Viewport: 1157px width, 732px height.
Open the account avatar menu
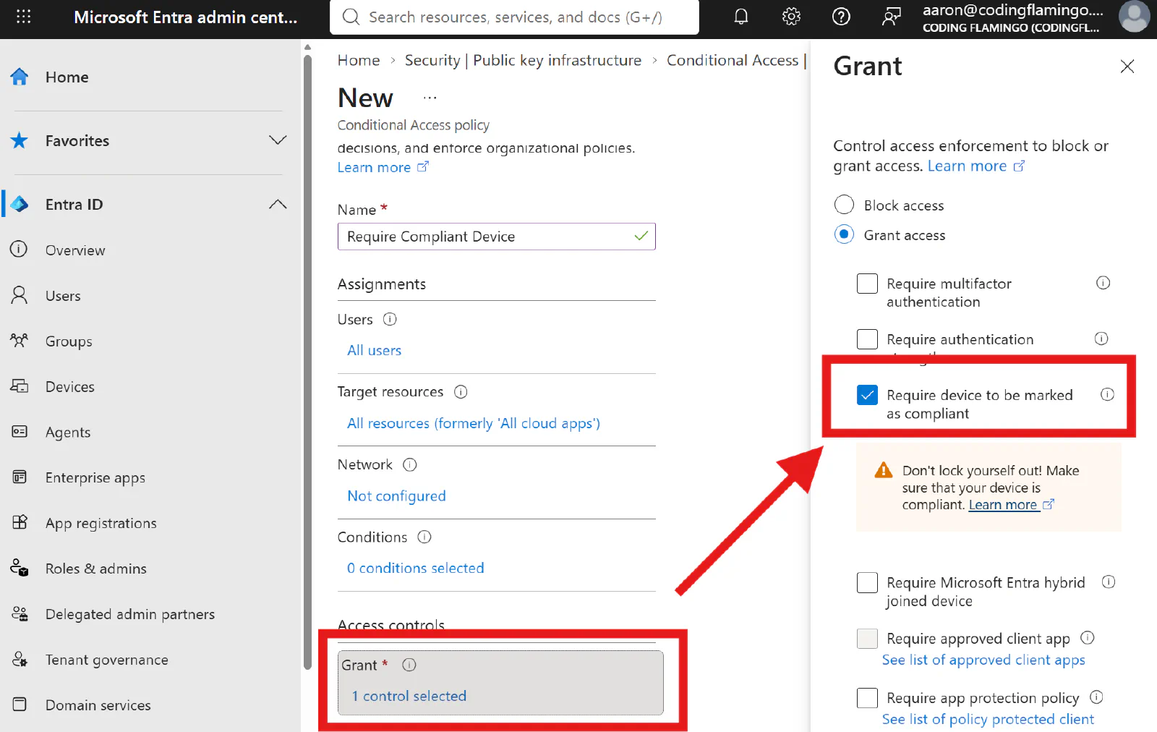click(1134, 17)
